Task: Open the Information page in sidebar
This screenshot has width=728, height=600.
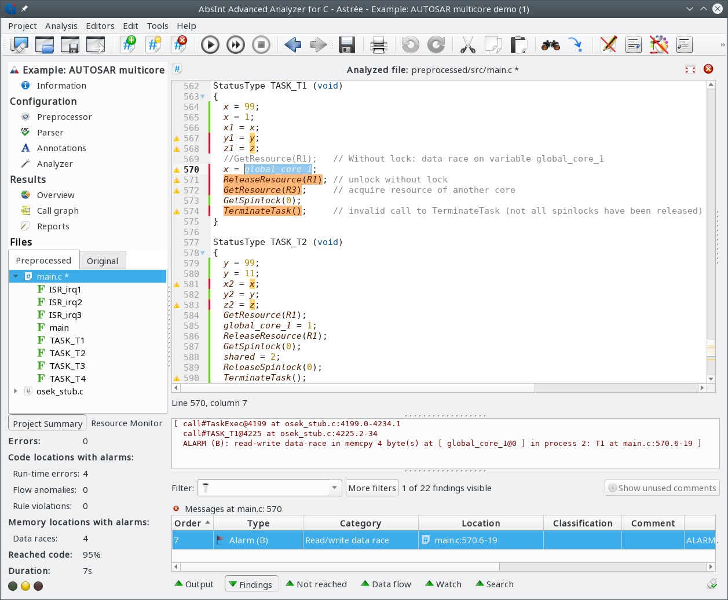Action: click(61, 86)
